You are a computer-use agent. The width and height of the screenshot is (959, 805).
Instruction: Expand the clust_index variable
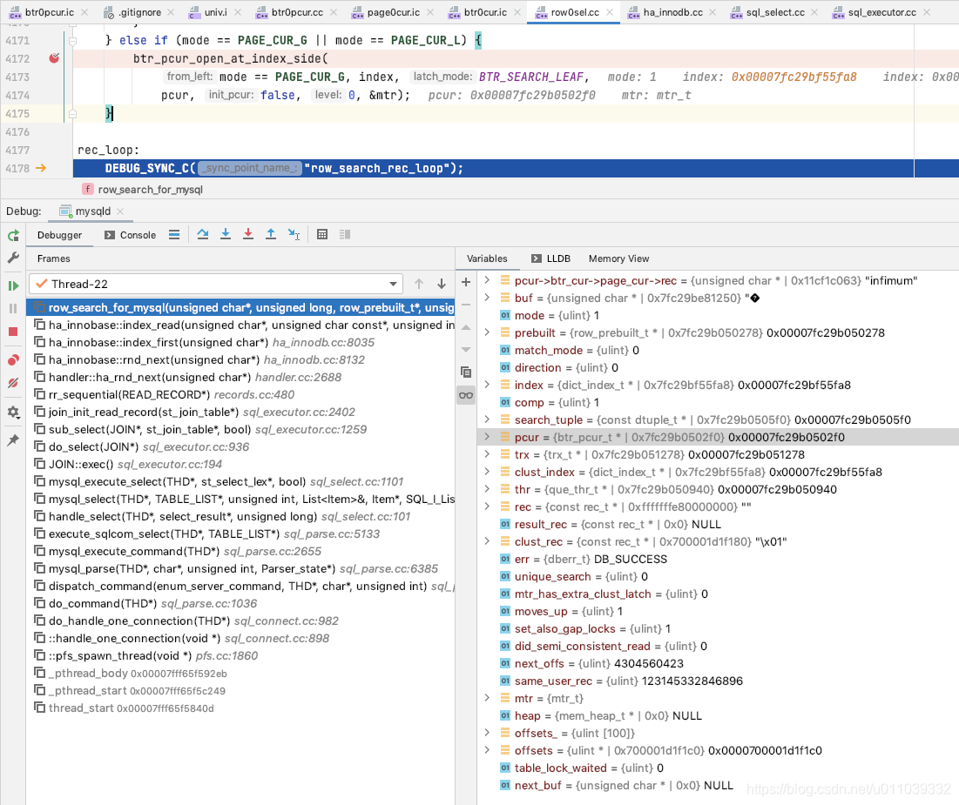pos(488,472)
